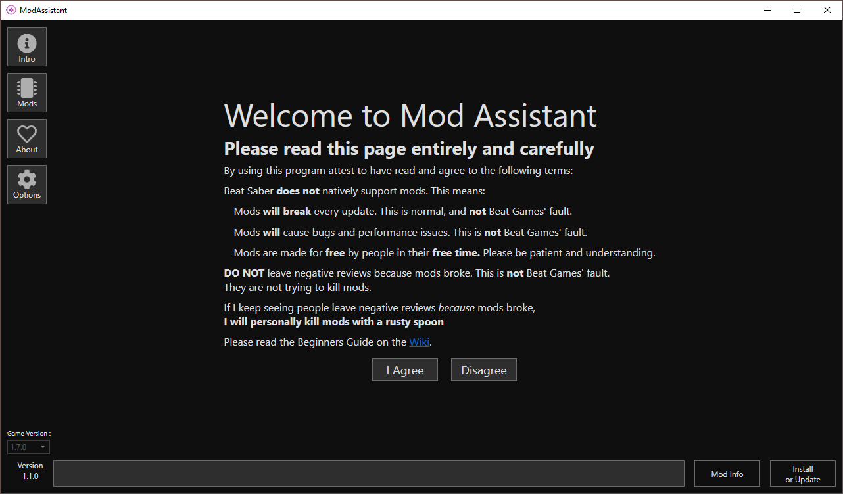The height and width of the screenshot is (494, 843).
Task: Expand the Game Version 1.7.0 dropdown
Action: tap(28, 447)
